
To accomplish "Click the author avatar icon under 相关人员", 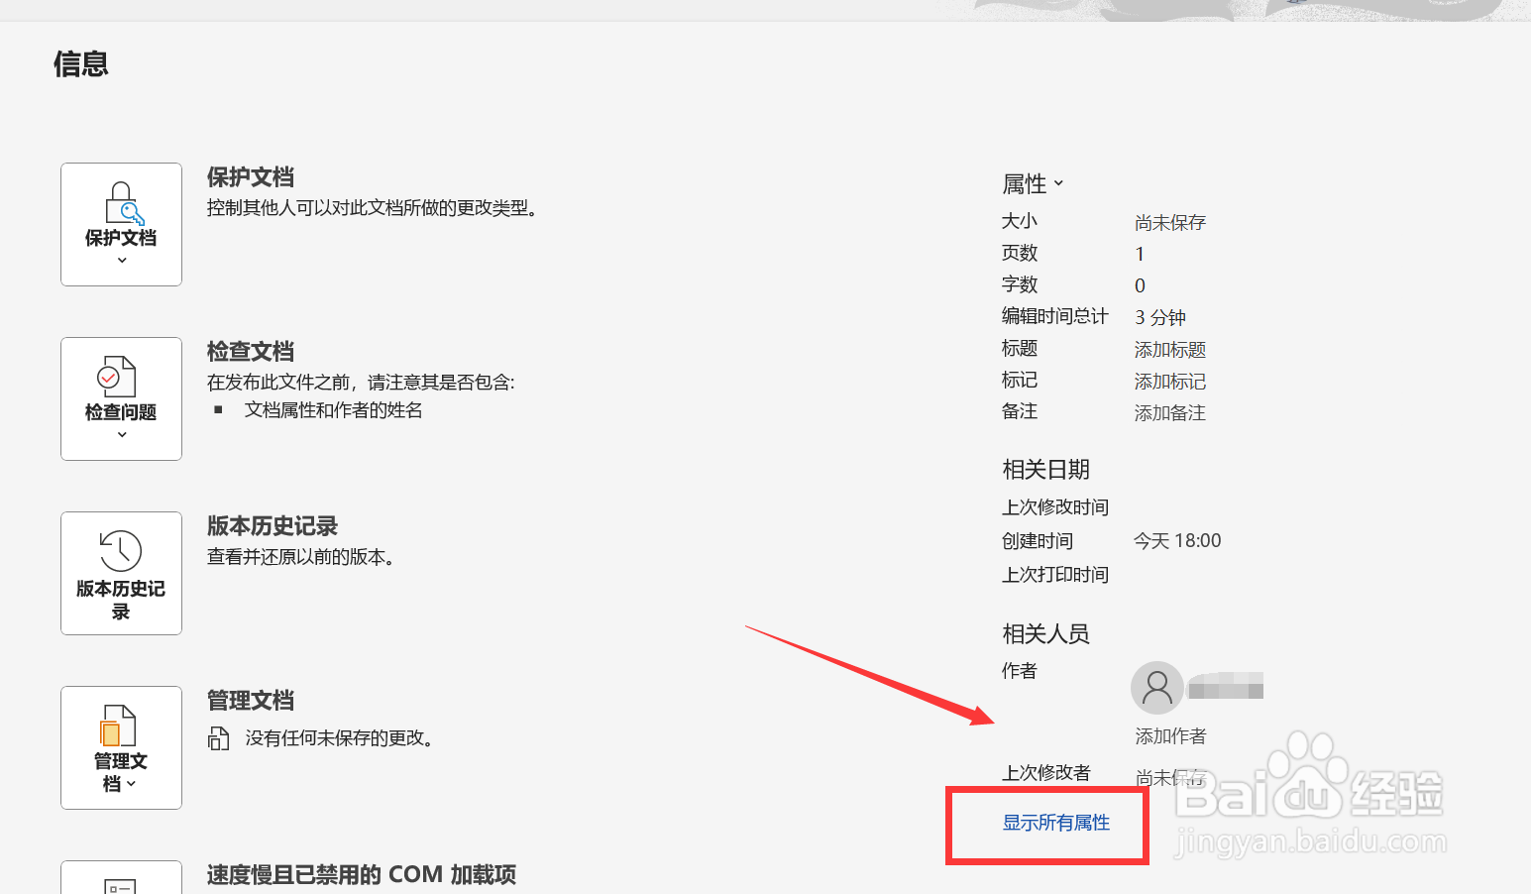I will tap(1156, 687).
